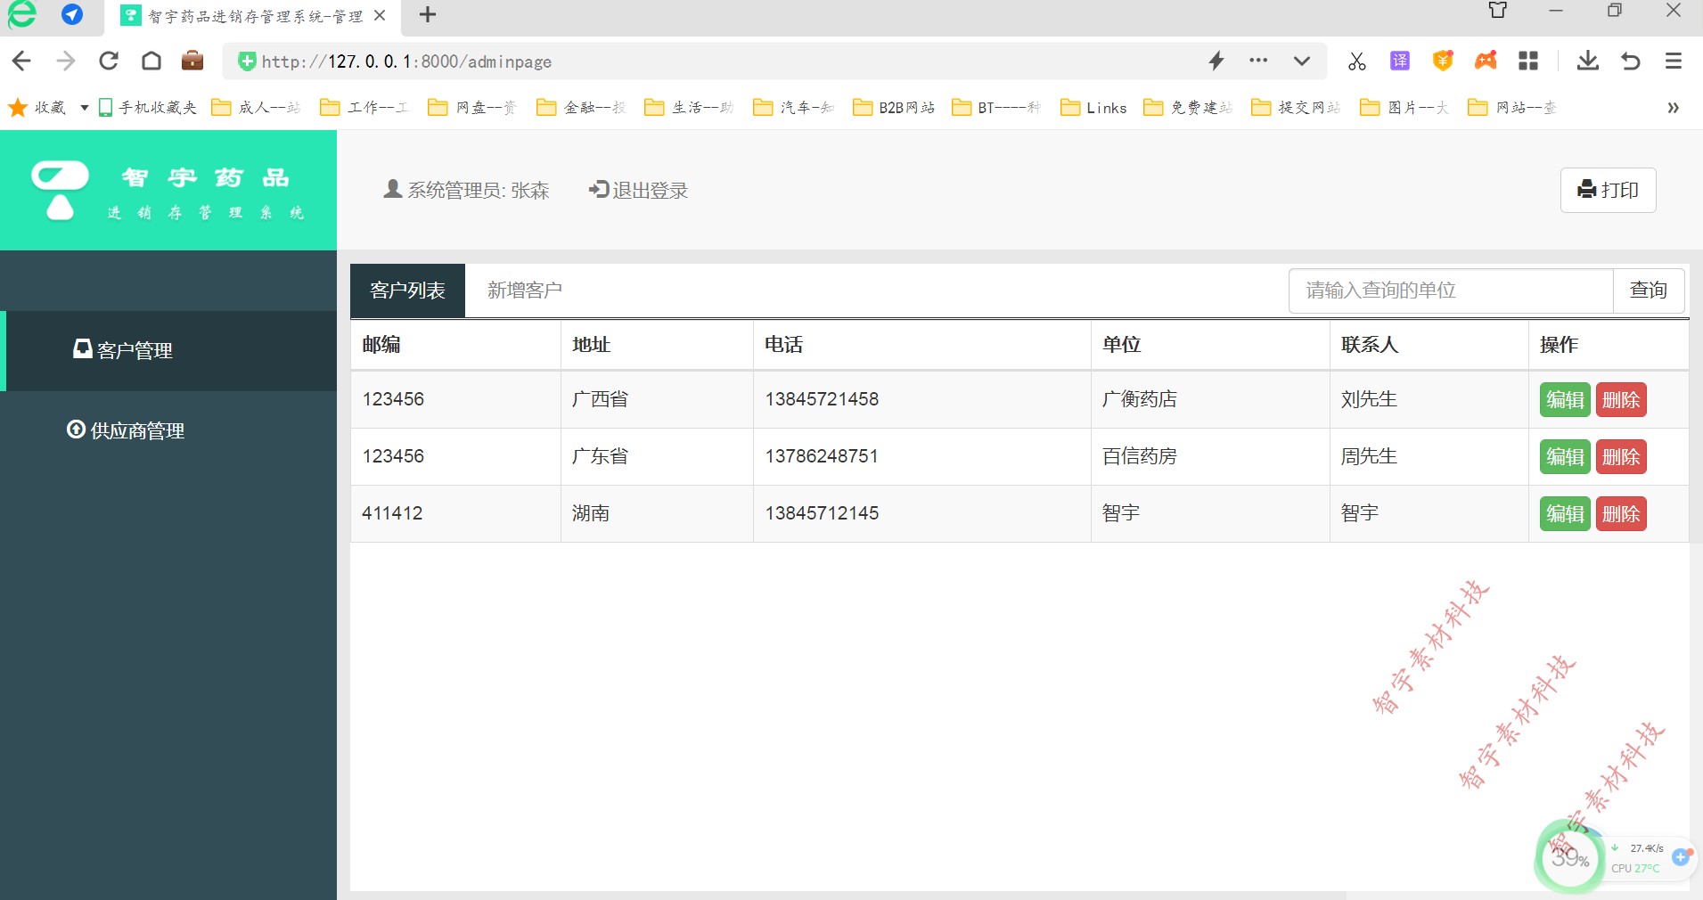Switch to the 新增客户 tab
Image resolution: width=1703 pixels, height=900 pixels.
pos(524,290)
